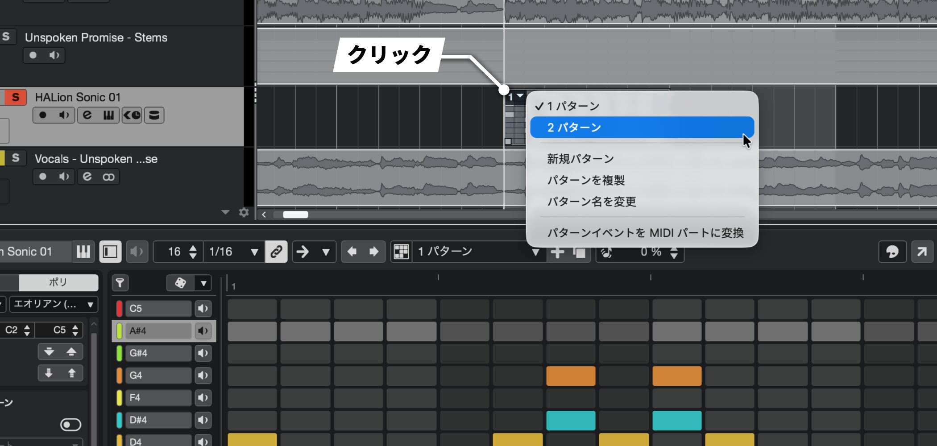Toggle Solo on the HALion Sonic 01 track
The image size is (937, 446).
(x=16, y=97)
